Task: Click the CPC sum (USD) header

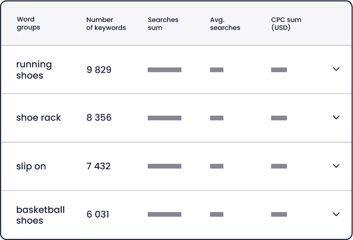Action: [x=286, y=24]
